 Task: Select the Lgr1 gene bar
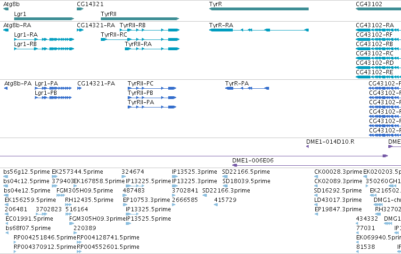point(44,19)
